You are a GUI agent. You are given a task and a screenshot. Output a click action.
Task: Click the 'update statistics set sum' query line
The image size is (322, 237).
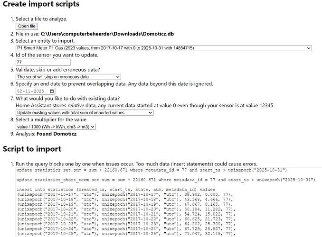[x=152, y=170]
